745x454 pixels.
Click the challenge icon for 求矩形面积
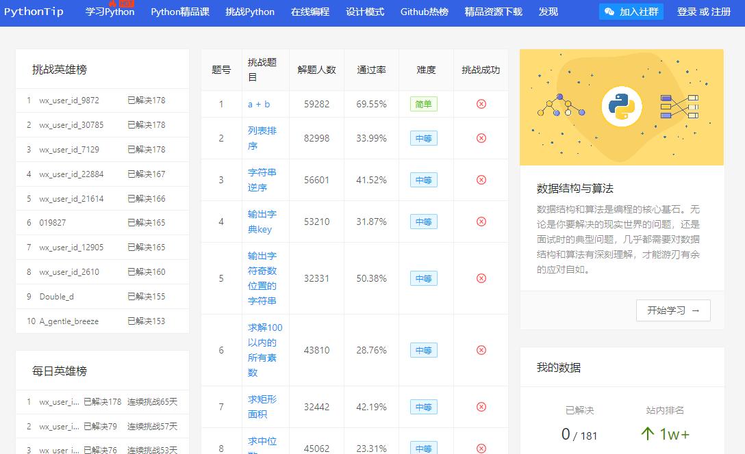482,406
